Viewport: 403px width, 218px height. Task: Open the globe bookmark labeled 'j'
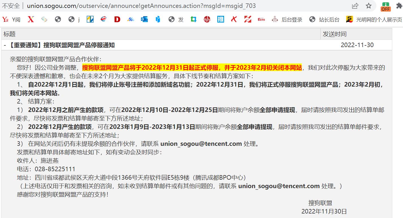[74, 19]
